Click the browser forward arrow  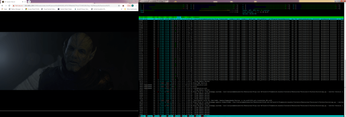(6, 6)
